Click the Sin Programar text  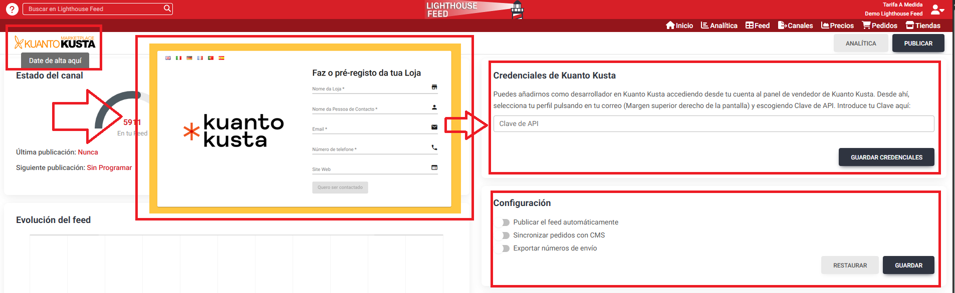pos(109,167)
